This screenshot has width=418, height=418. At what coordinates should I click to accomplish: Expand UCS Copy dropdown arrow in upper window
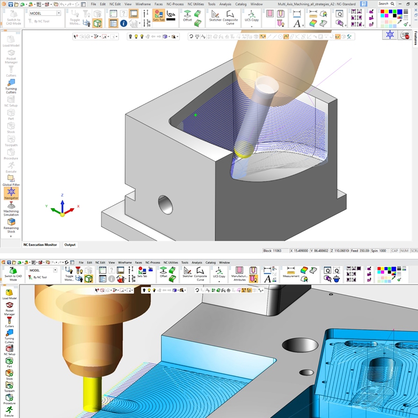[252, 27]
